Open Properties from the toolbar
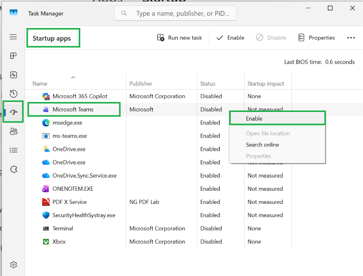 coord(316,38)
